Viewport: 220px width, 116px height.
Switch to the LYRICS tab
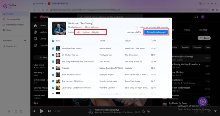pos(187,30)
